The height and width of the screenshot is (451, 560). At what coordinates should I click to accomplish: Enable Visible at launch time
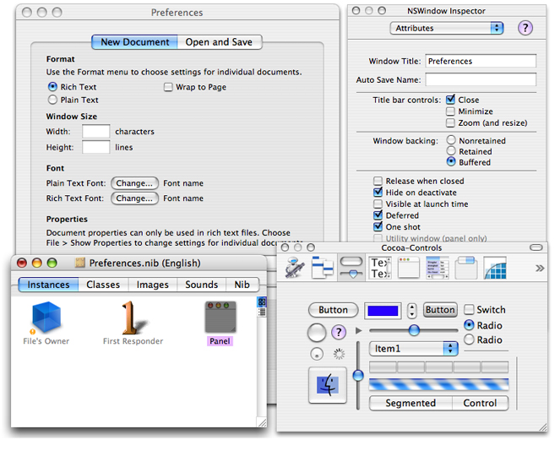click(378, 204)
